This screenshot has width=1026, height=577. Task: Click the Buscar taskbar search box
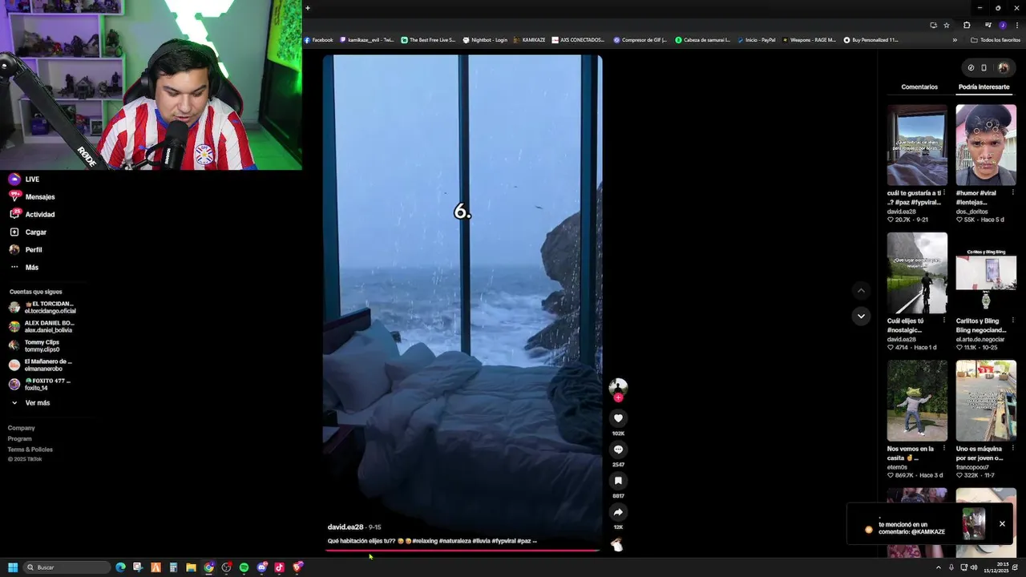pyautogui.click(x=67, y=567)
